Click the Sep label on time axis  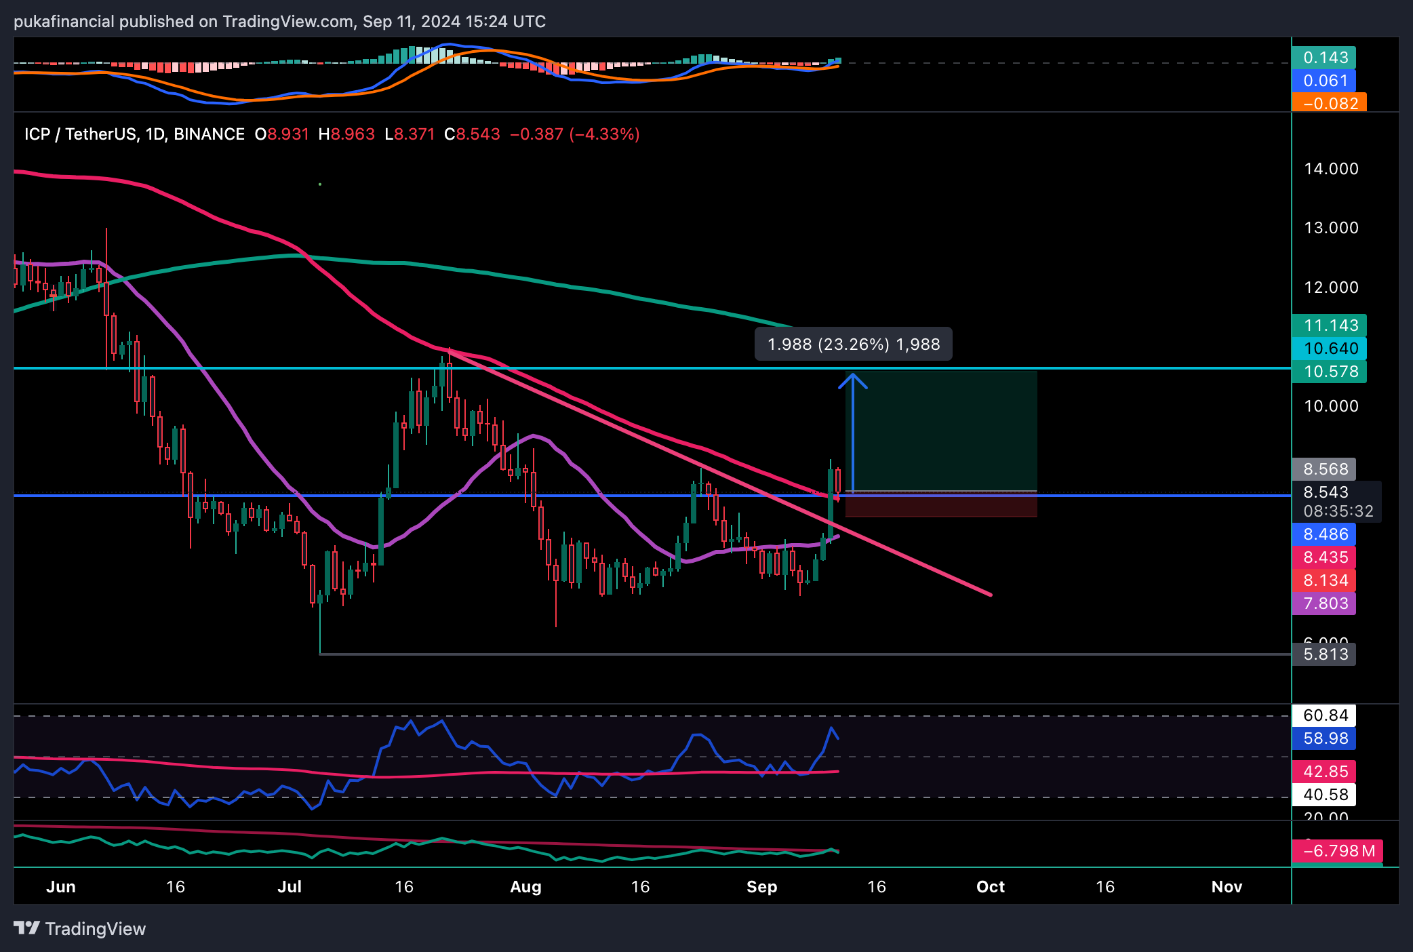point(761,887)
